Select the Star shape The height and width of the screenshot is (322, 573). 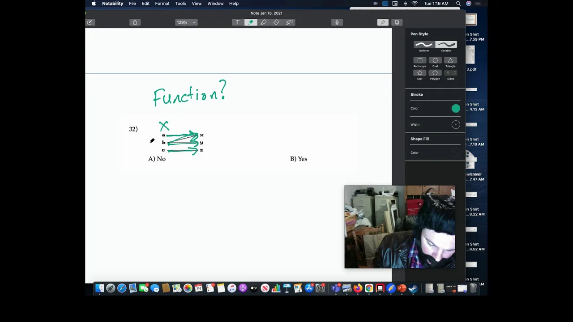420,73
